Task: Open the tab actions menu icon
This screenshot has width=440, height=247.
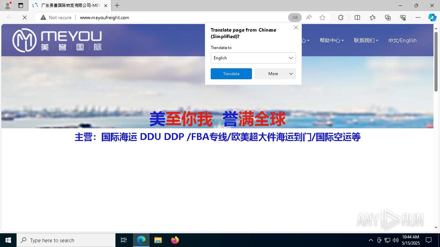Action: [x=21, y=5]
